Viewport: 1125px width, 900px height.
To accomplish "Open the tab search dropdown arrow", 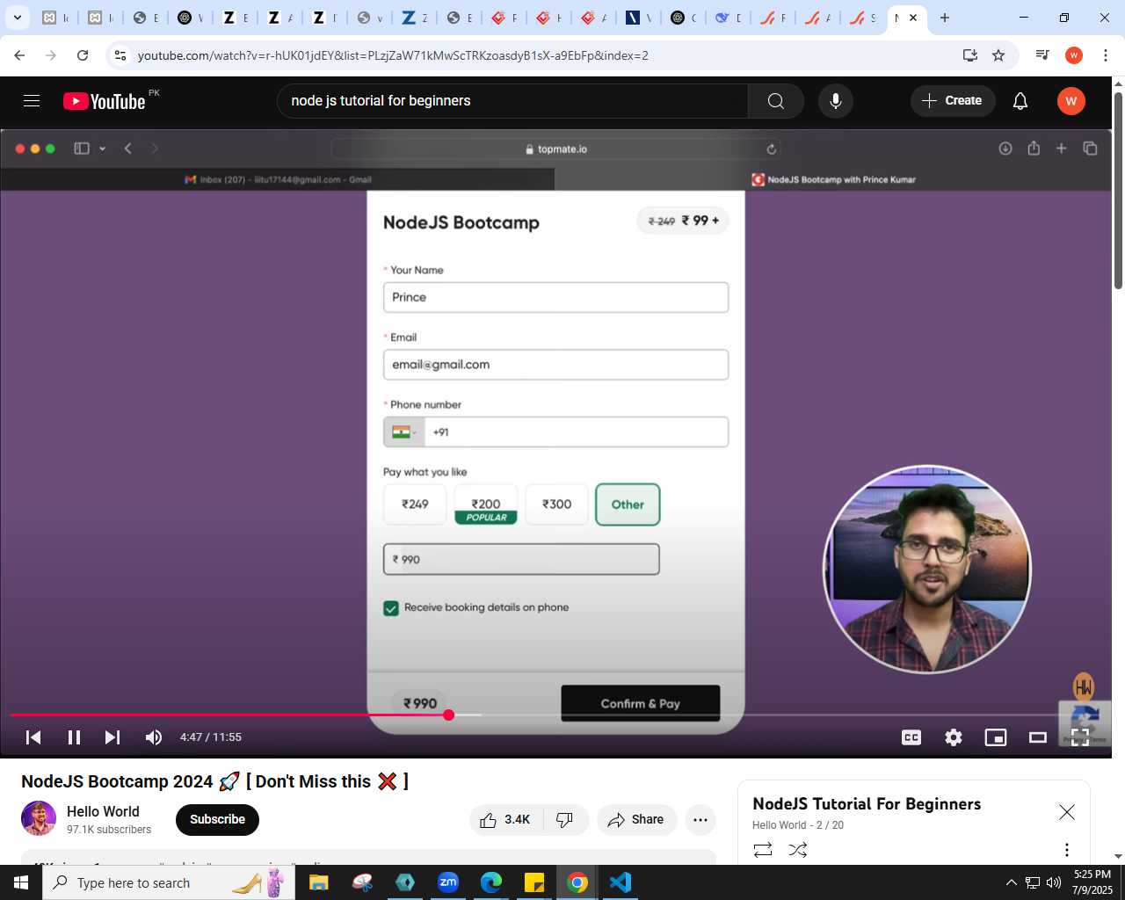I will coord(17,18).
